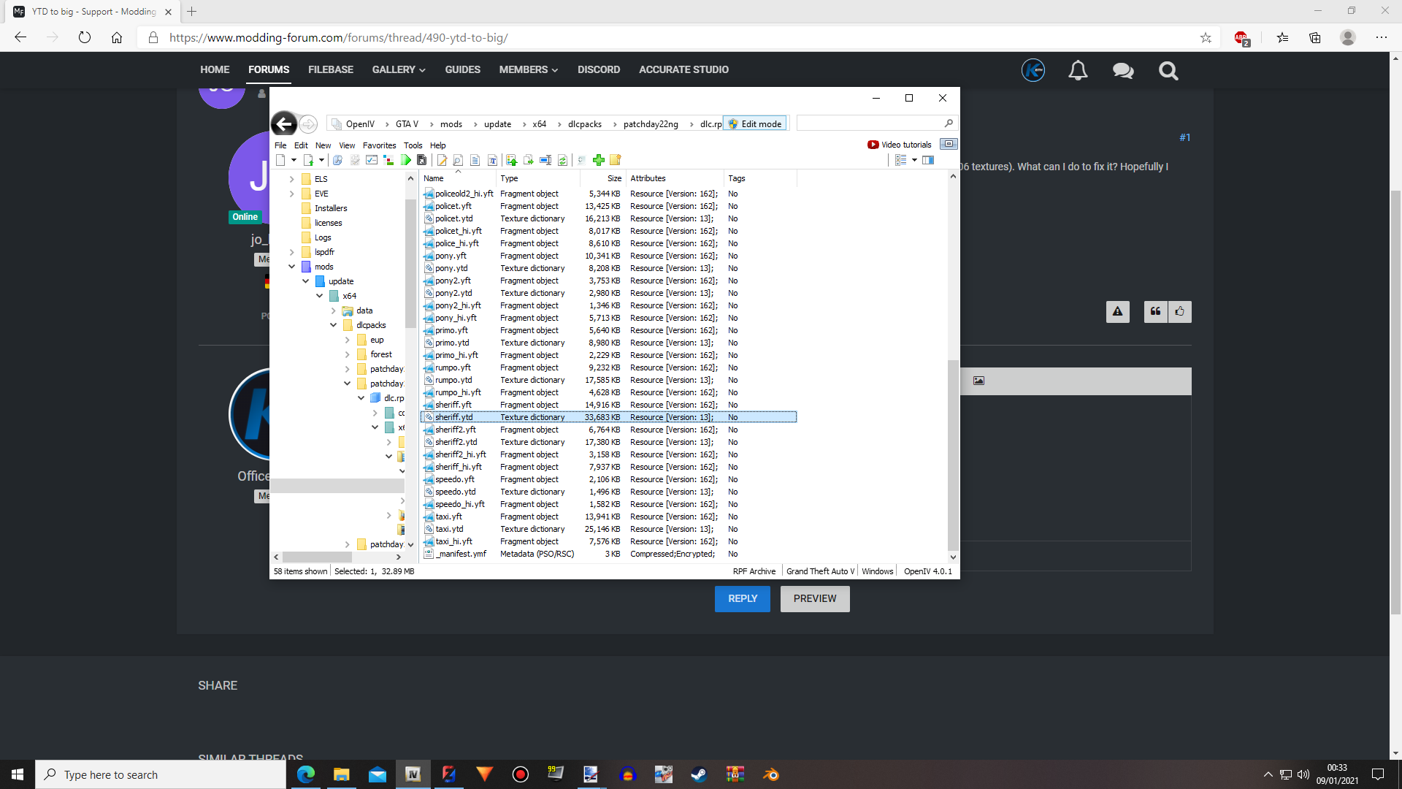This screenshot has width=1402, height=789.
Task: Collapse the mods folder in the tree
Action: point(292,267)
